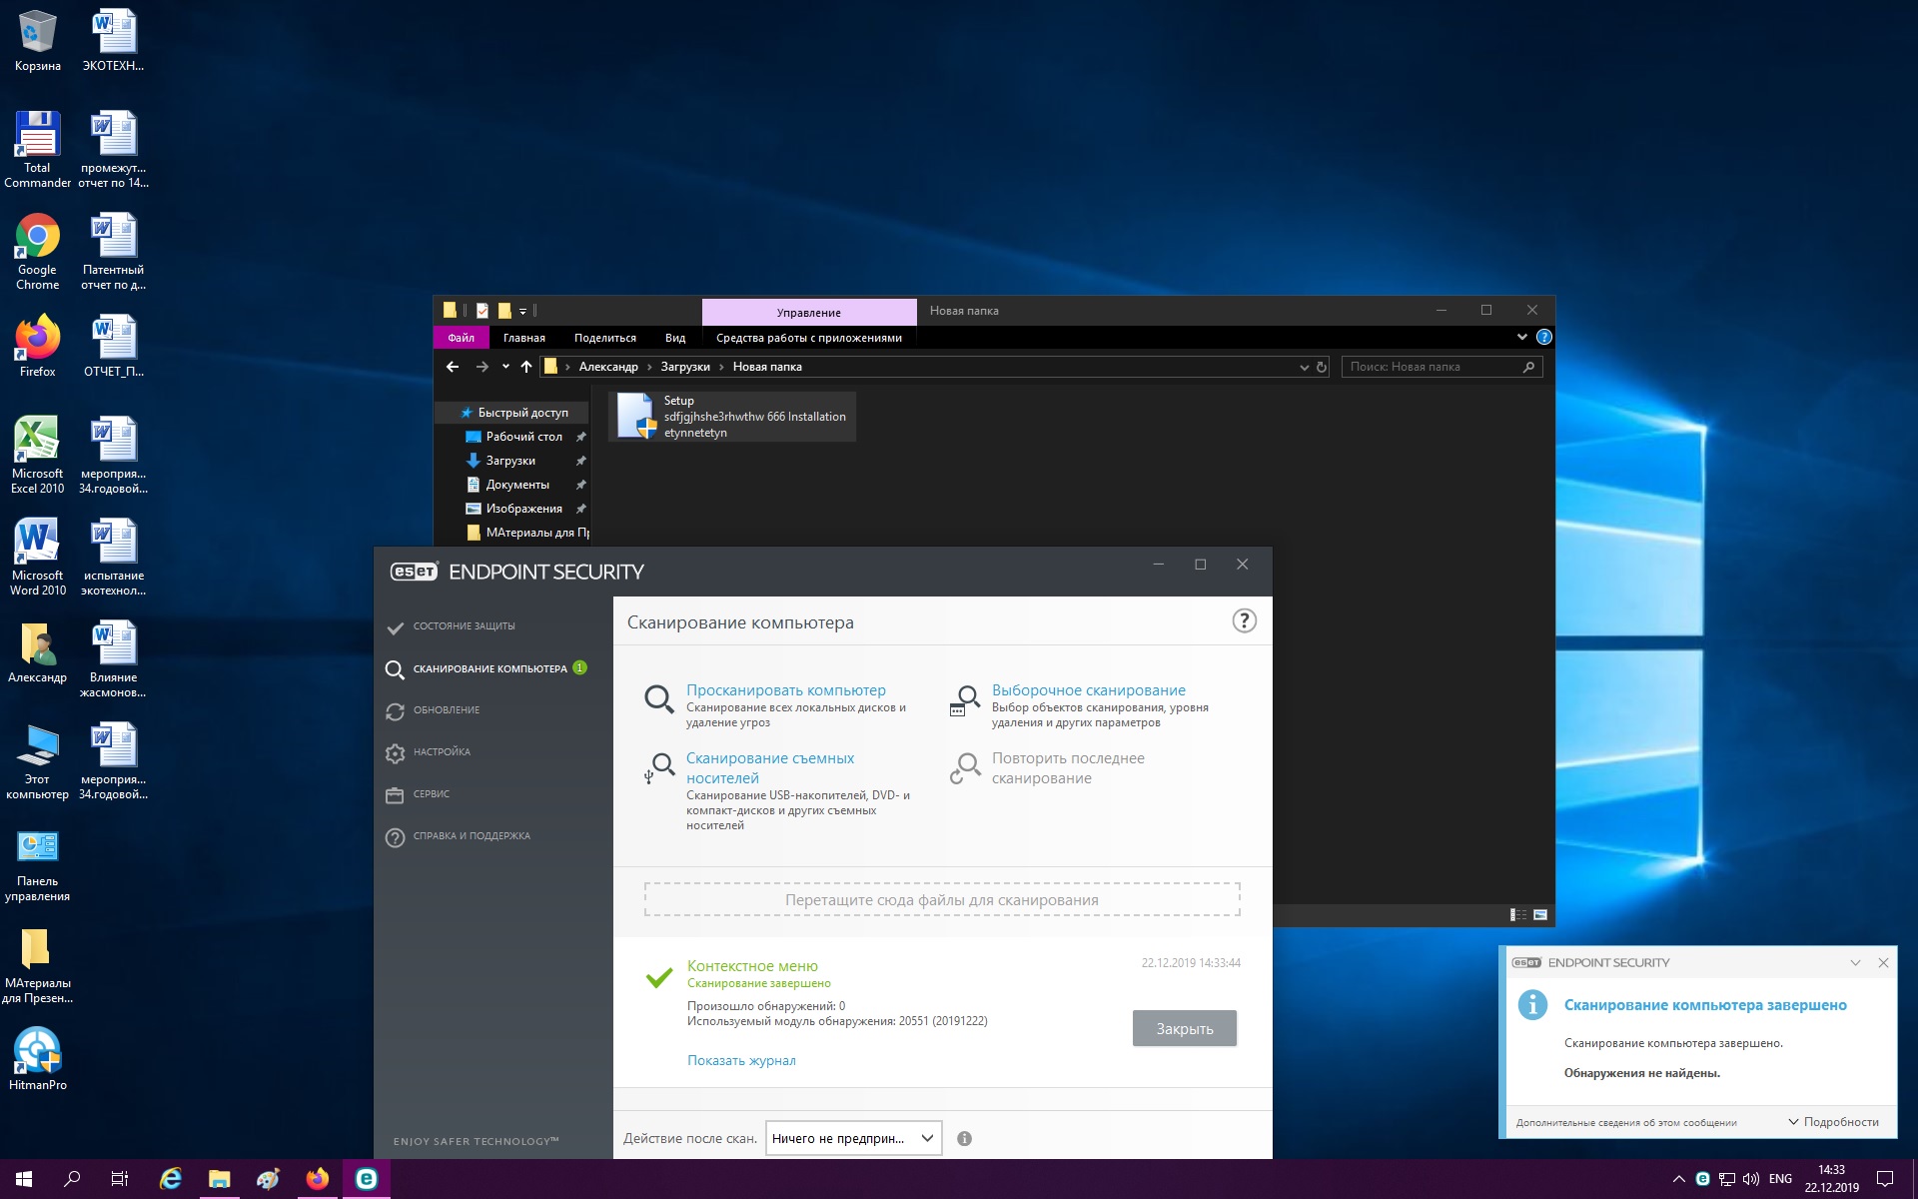The width and height of the screenshot is (1918, 1199).
Task: Open ESET icon in the taskbar
Action: [367, 1179]
